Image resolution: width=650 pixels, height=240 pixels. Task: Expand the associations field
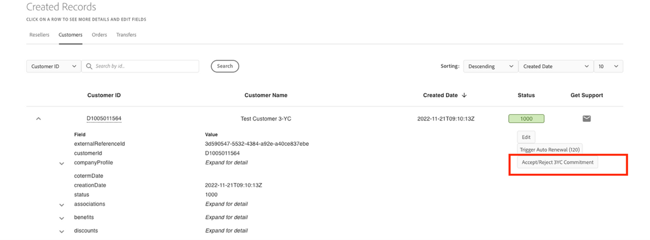(x=61, y=205)
